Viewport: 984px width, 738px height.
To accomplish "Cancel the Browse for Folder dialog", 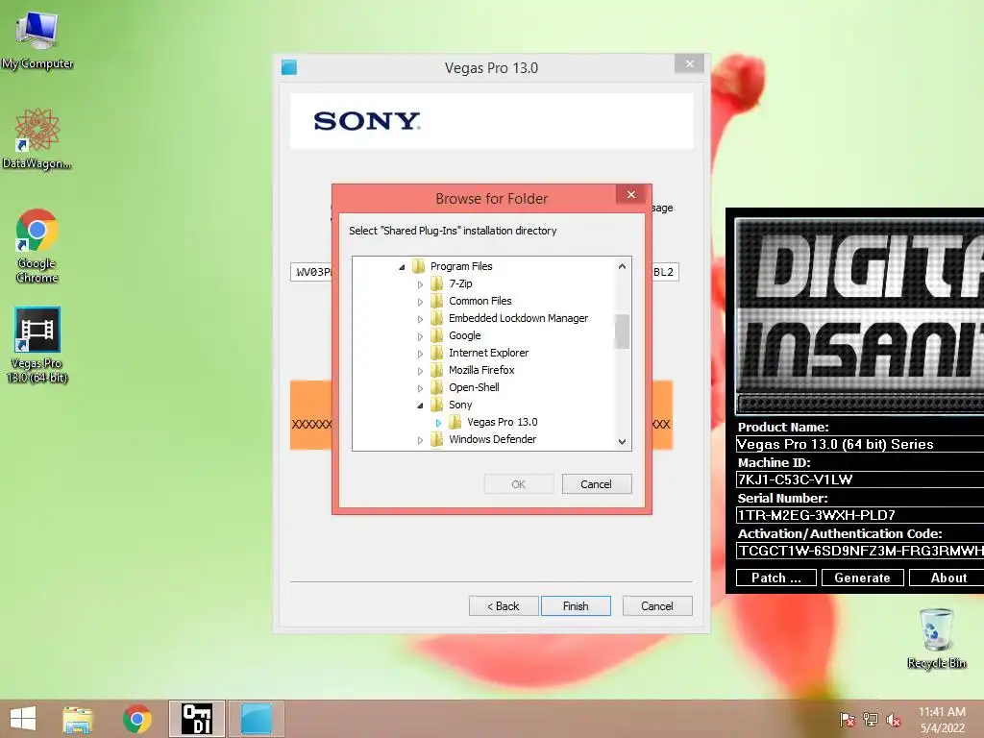I will pos(596,484).
